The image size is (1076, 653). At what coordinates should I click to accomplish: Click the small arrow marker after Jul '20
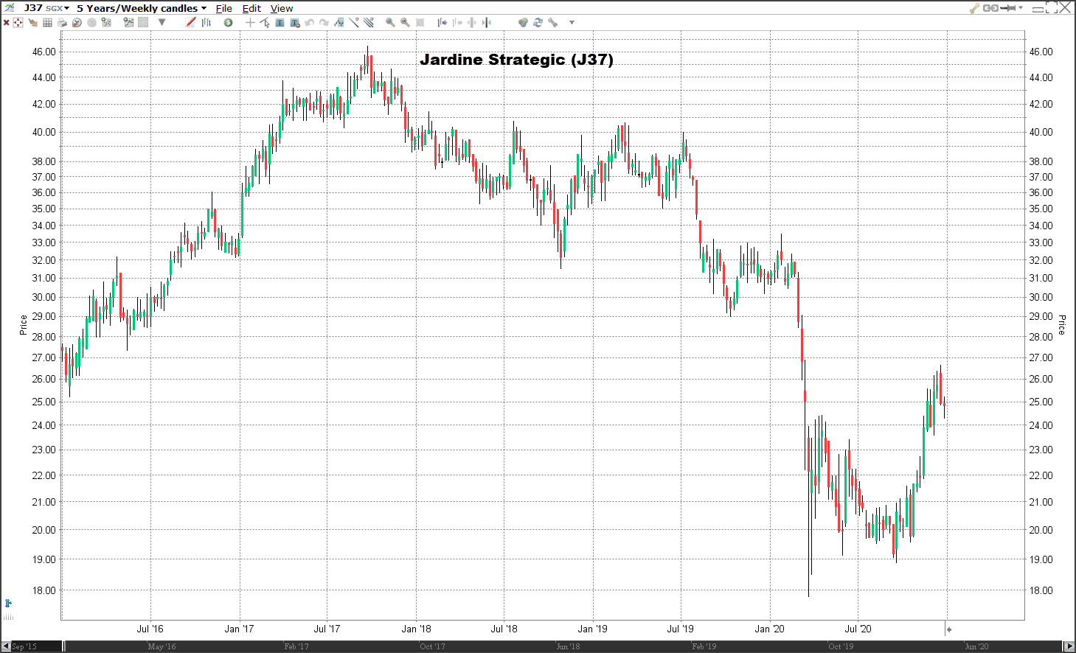(x=949, y=629)
